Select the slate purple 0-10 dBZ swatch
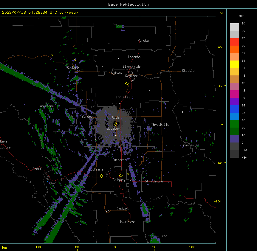The height and width of the screenshot is (251, 257). coord(234,139)
